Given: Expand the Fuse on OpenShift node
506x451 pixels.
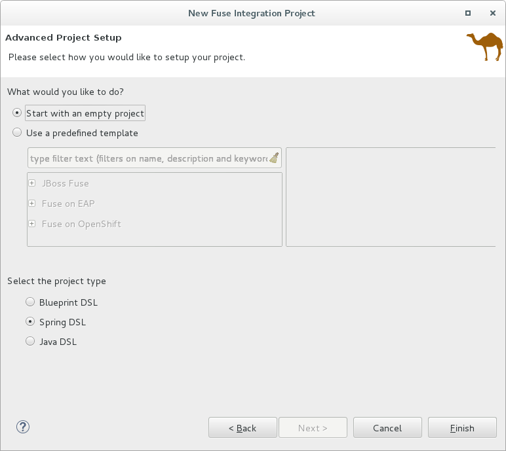Looking at the screenshot, I should [x=32, y=224].
